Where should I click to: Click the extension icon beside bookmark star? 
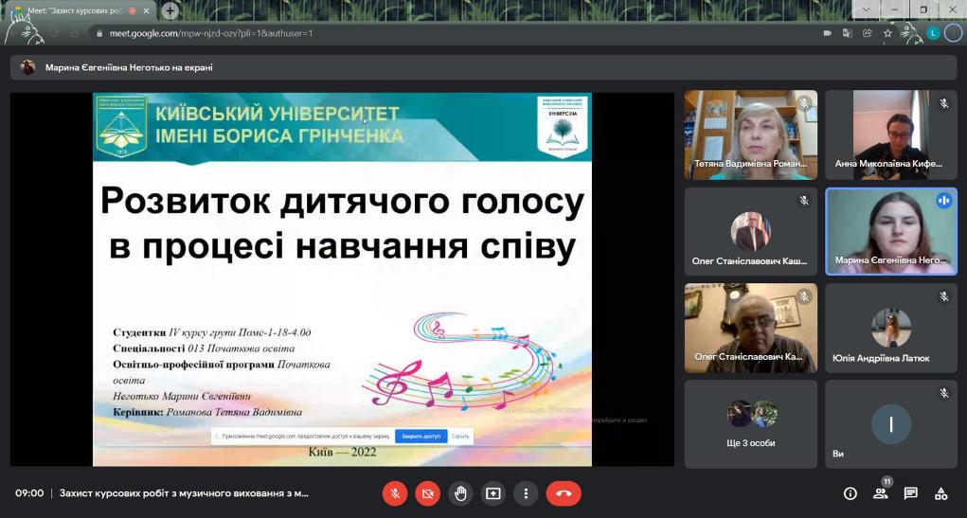pos(910,33)
